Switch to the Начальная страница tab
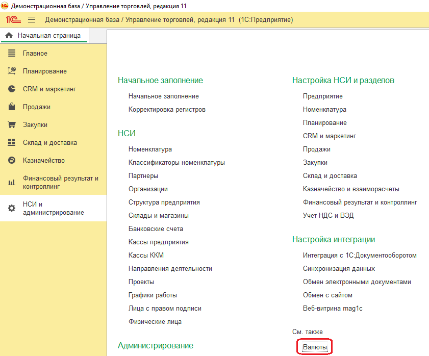Viewport: 429px width, 356px height. tap(49, 36)
